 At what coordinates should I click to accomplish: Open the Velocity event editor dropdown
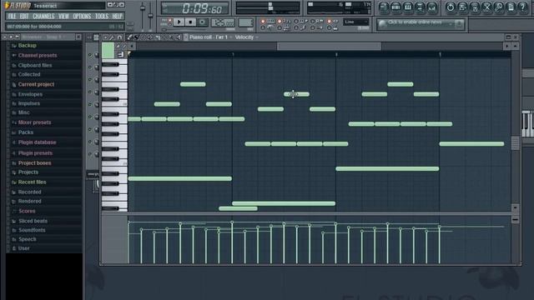(246, 37)
